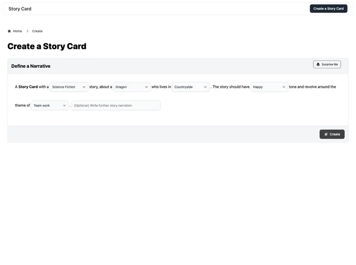Focus the optional story narration field
The image size is (356, 265).
pyautogui.click(x=116, y=106)
